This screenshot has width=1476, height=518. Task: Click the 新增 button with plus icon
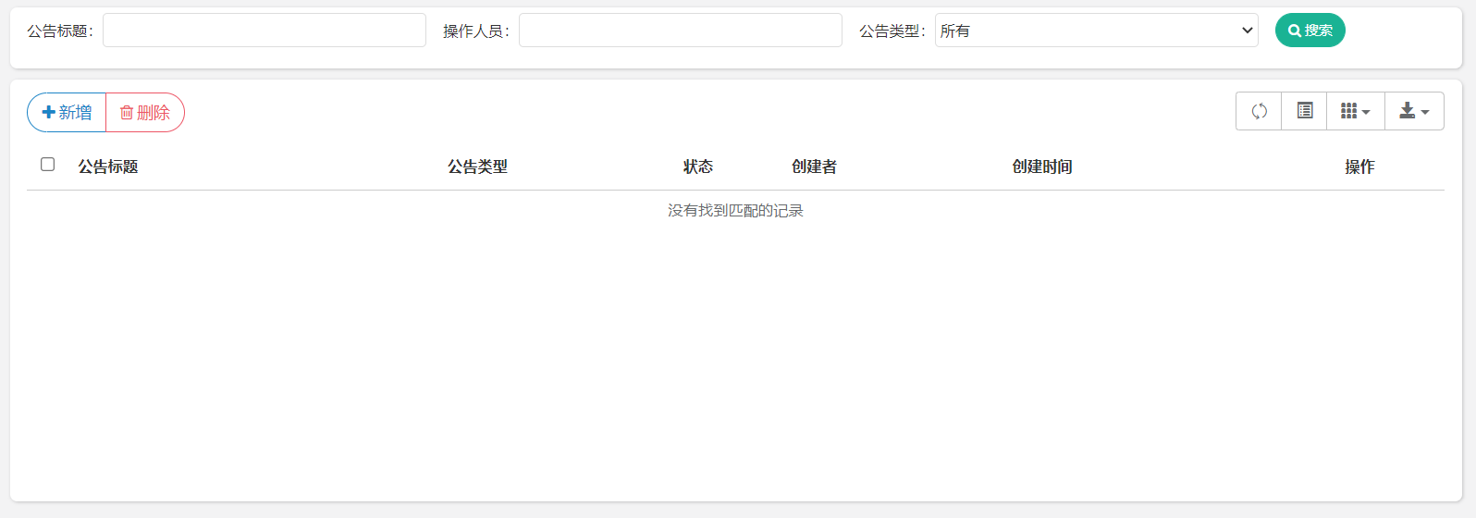point(67,112)
